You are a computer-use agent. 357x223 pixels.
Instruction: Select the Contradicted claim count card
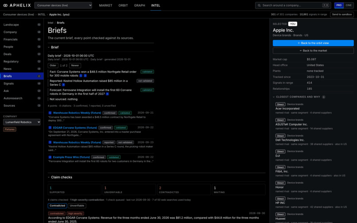pyautogui.click(x=184, y=189)
